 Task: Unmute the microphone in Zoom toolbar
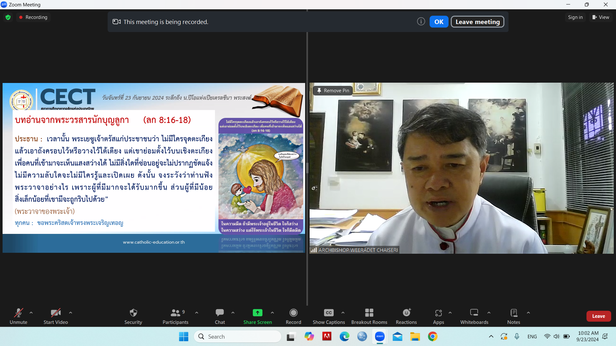tap(18, 316)
